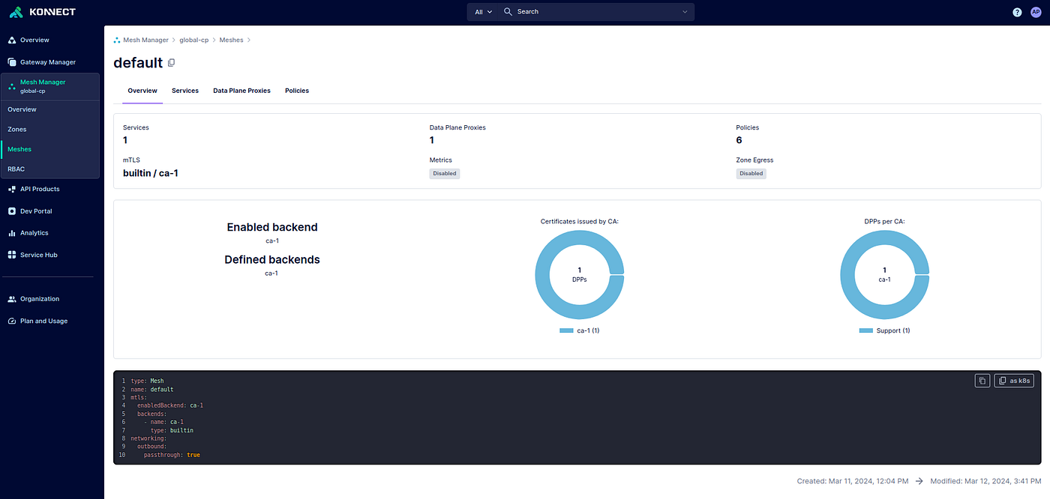Click the Mesh Manager sidebar icon
The image size is (1050, 499).
(11, 87)
